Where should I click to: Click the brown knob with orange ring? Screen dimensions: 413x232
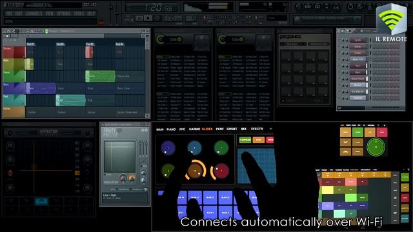(195, 170)
